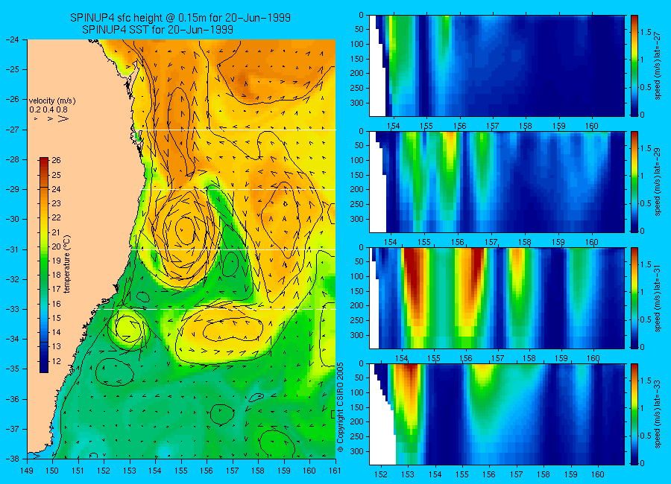Open the lat=-29 speed section panel

coord(497,182)
